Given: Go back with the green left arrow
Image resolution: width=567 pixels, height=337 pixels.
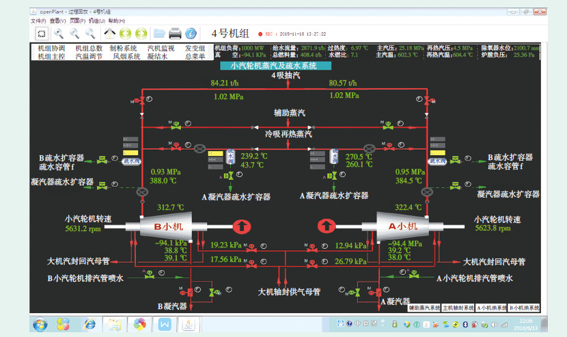Looking at the screenshot, I should click(x=125, y=33).
